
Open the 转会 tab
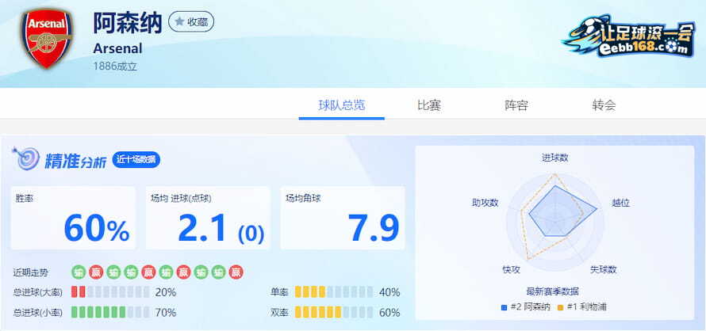(604, 105)
